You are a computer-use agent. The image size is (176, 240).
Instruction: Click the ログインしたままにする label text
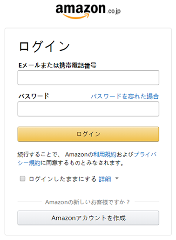point(63,179)
